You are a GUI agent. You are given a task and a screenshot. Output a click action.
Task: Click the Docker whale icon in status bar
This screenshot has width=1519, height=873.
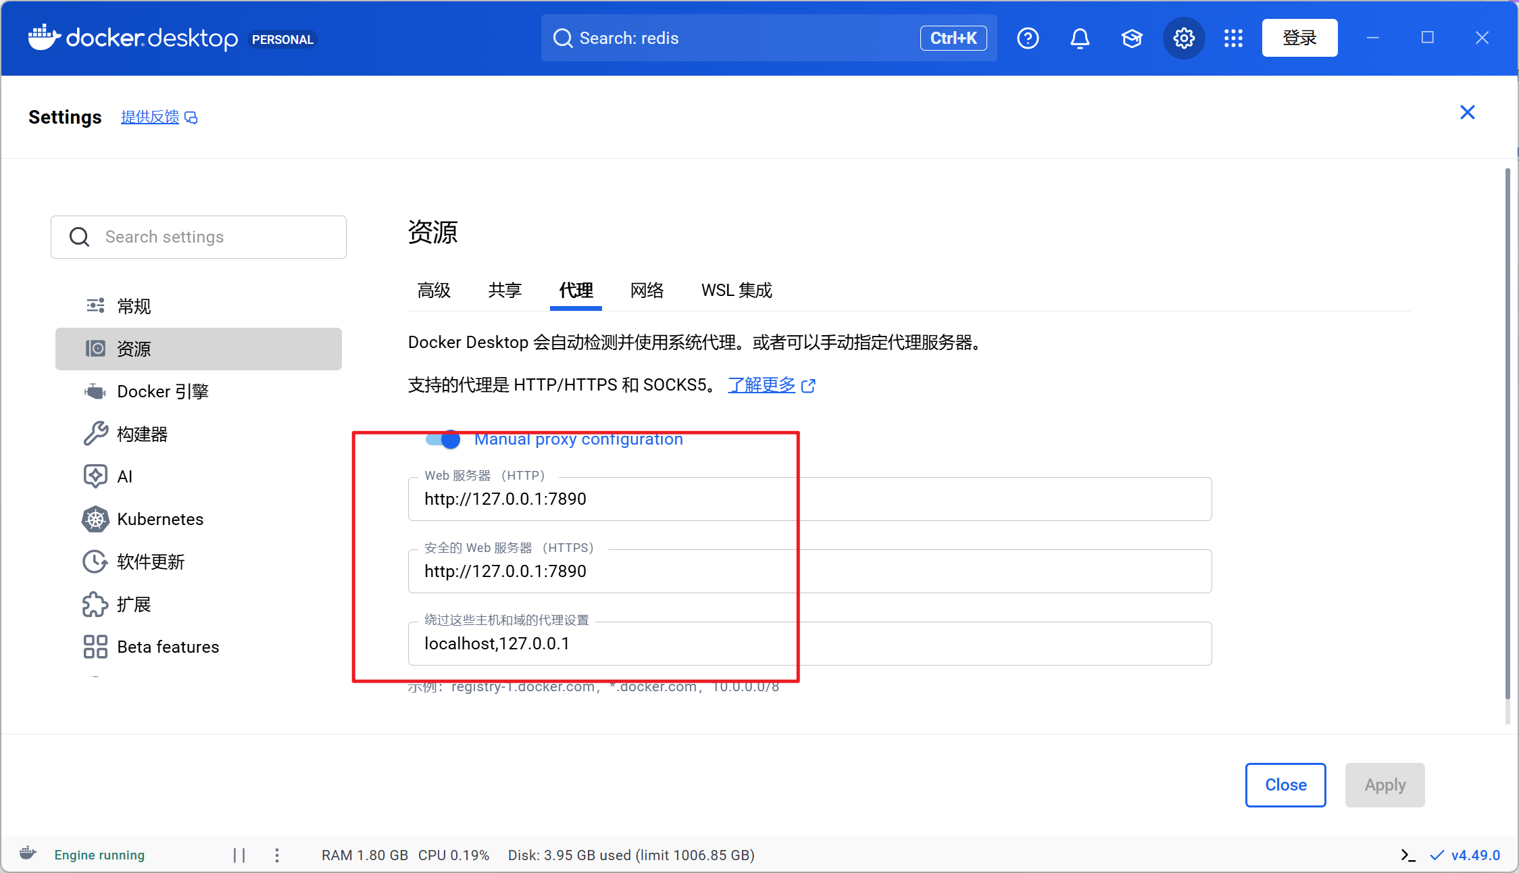pos(28,853)
